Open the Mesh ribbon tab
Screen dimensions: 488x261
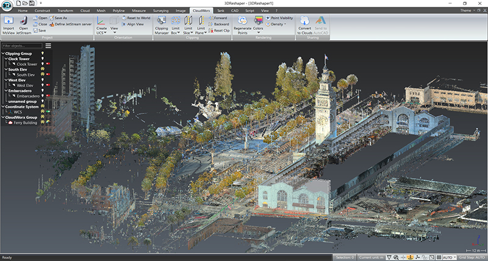tap(102, 11)
